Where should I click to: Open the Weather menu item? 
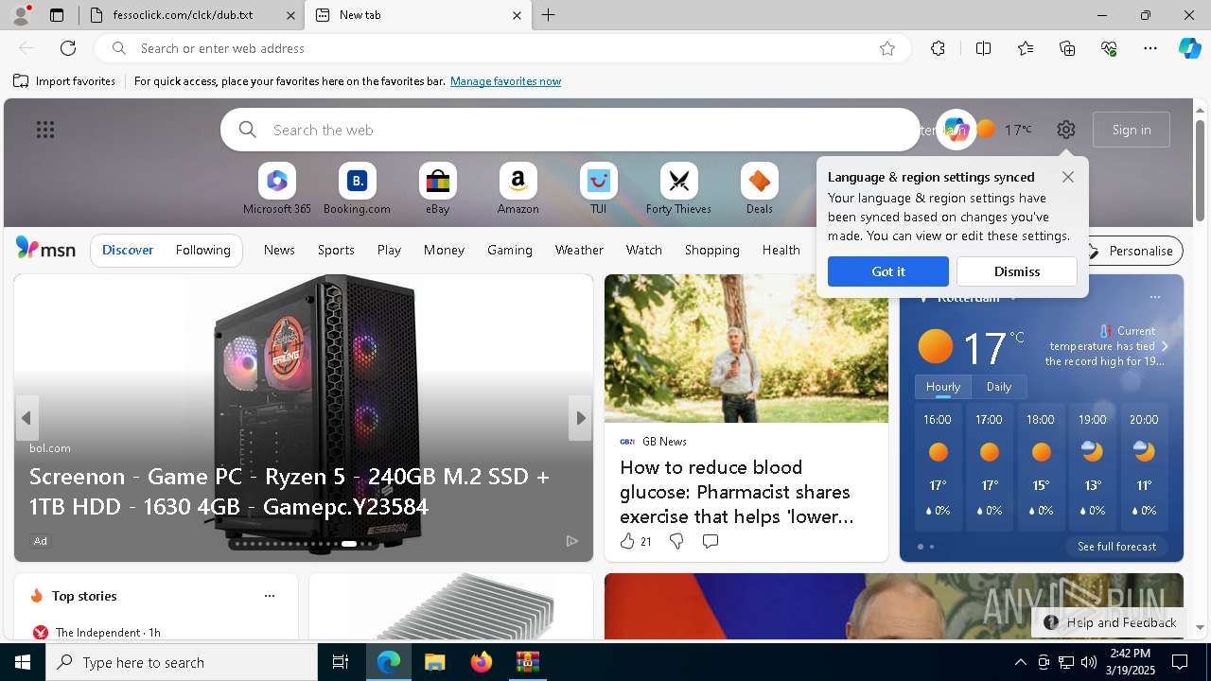(x=579, y=250)
